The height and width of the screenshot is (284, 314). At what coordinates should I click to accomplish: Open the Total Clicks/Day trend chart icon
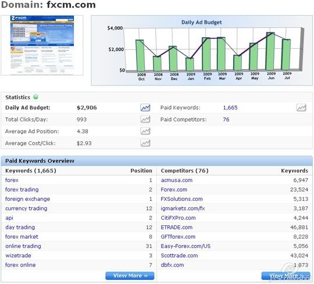pos(145,120)
